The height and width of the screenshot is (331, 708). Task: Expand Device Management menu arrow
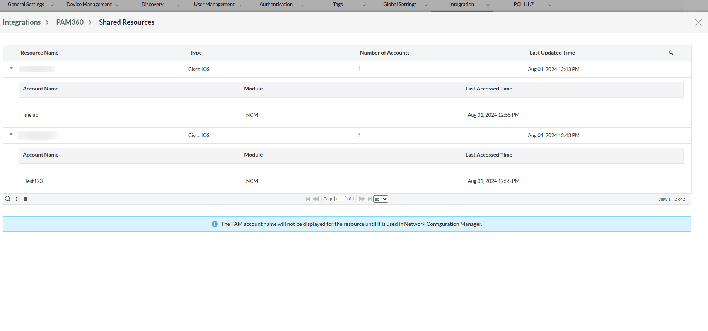[x=117, y=5]
